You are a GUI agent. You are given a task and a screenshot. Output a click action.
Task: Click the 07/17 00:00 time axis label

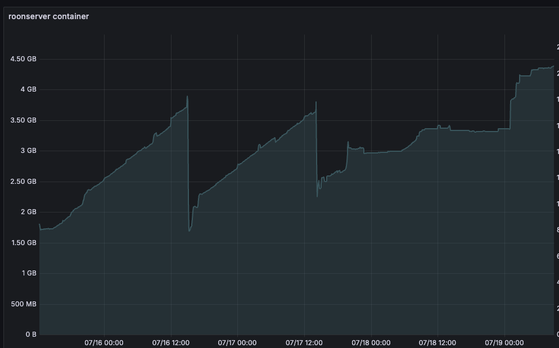(237, 342)
